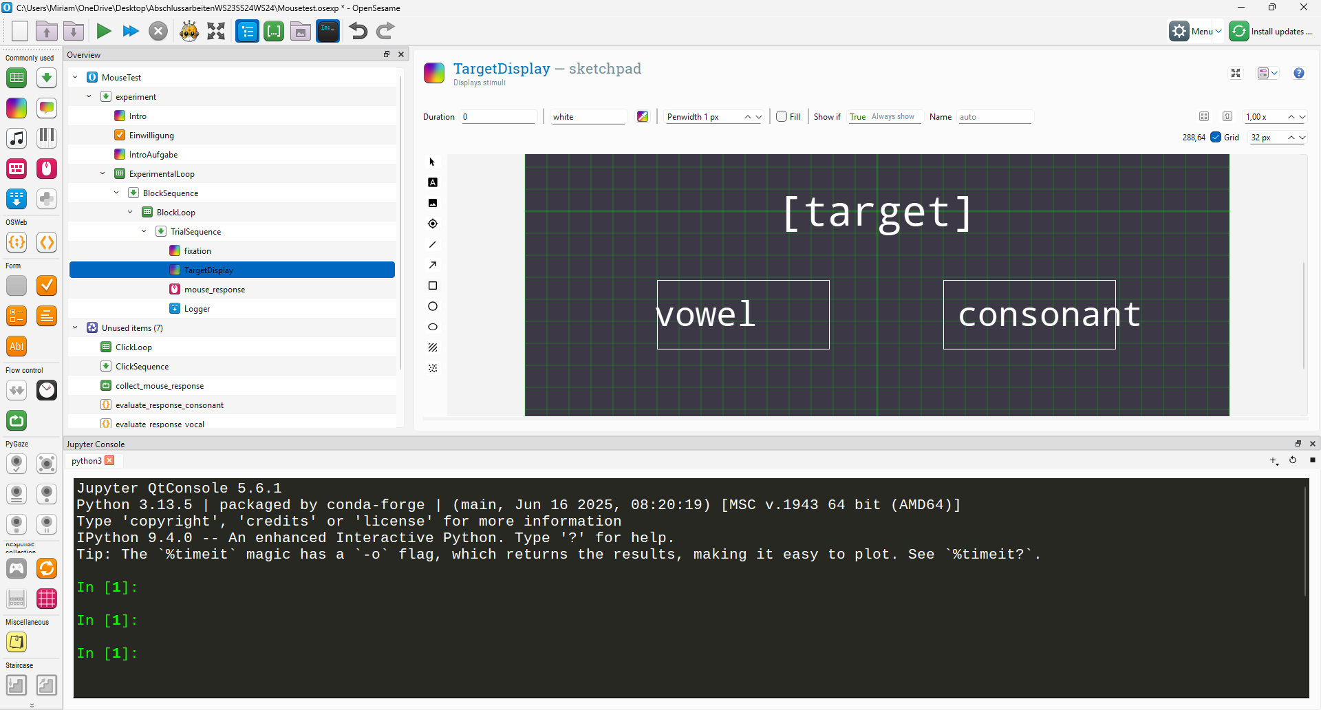The height and width of the screenshot is (710, 1321).
Task: Open the Menu dropdown
Action: pyautogui.click(x=1196, y=32)
